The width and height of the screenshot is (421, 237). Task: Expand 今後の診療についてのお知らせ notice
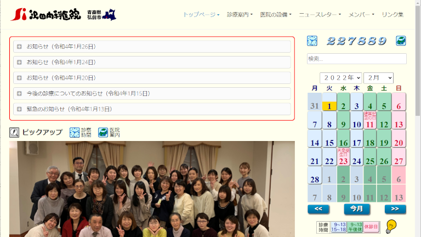[152, 93]
